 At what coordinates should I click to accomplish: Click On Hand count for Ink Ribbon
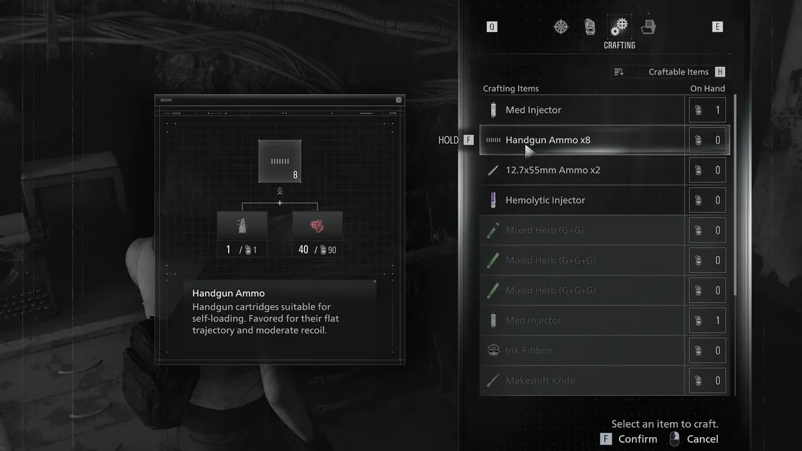click(x=707, y=351)
